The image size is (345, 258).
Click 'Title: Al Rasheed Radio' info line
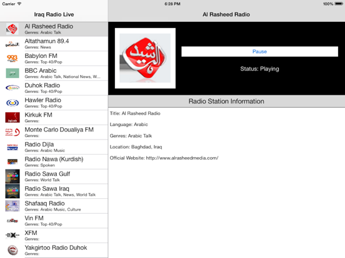[x=135, y=113]
